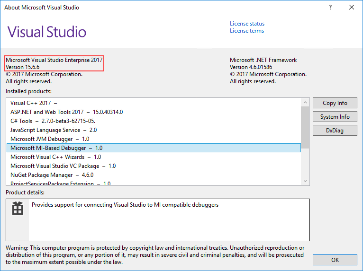Select NuGet Package Manager entry
The width and height of the screenshot is (363, 271).
(x=154, y=175)
